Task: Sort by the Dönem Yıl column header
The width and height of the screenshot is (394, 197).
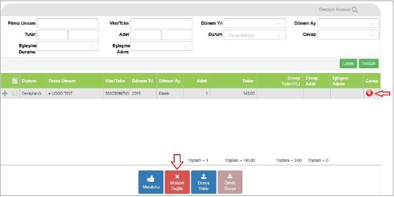Action: 143,81
